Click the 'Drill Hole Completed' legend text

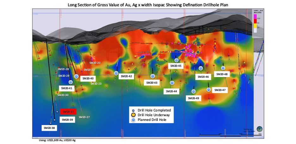(154, 110)
